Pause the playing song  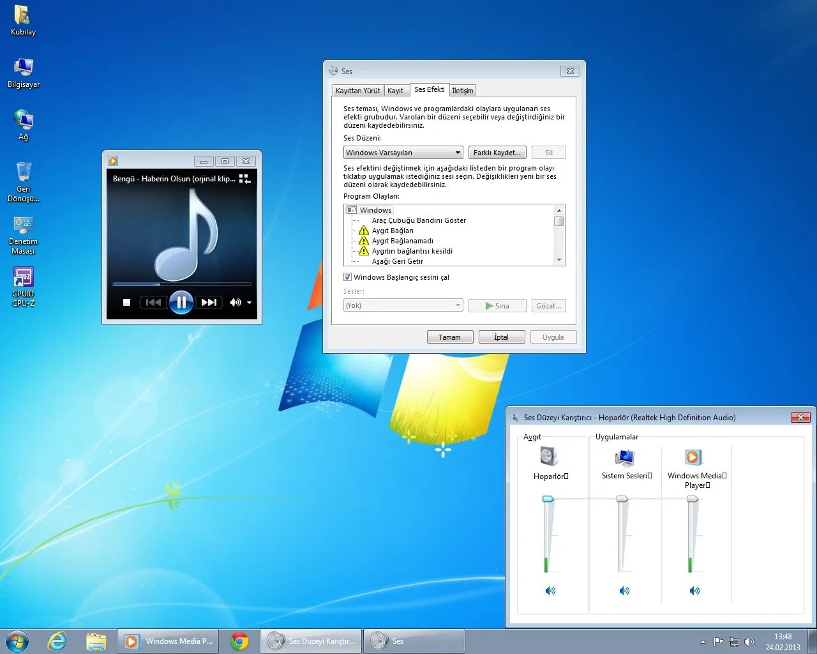181,302
